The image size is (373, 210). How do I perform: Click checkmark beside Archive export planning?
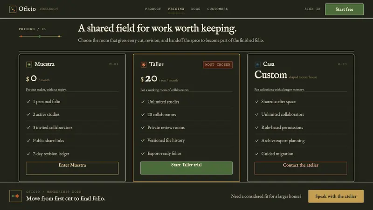(x=257, y=141)
